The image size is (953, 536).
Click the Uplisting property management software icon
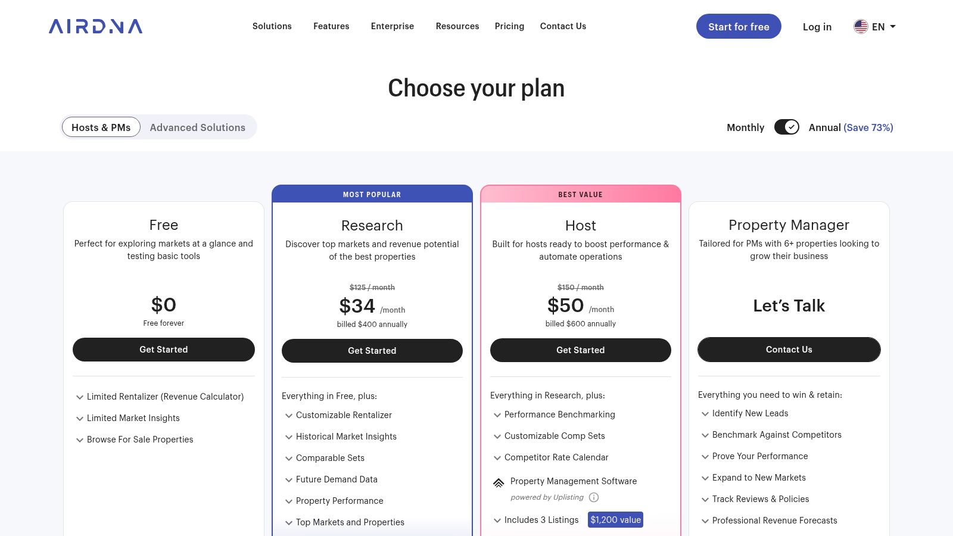[x=499, y=482]
